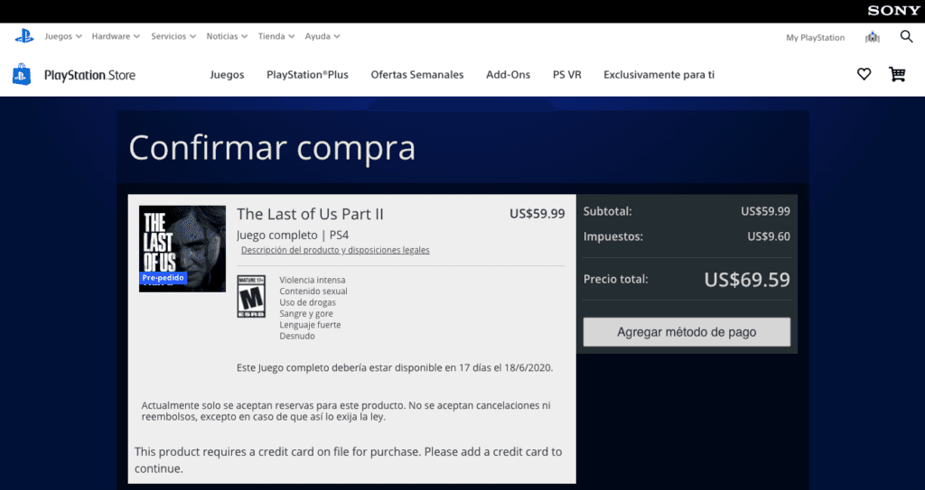The image size is (925, 490).
Task: Expand the Ayuda dropdown menu
Action: [x=322, y=36]
